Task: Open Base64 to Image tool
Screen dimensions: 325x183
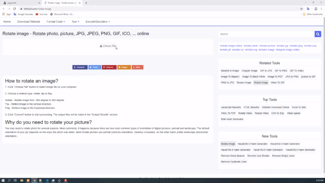Action: [x=230, y=71]
